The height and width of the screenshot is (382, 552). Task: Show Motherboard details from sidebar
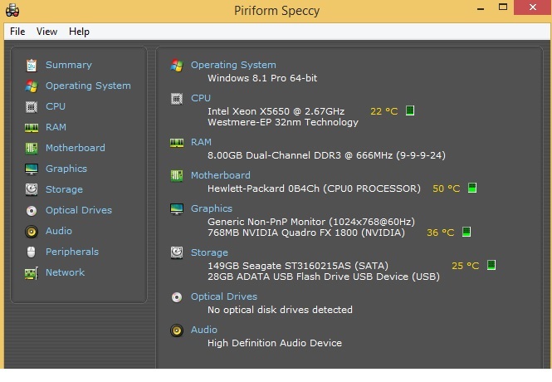tap(76, 148)
